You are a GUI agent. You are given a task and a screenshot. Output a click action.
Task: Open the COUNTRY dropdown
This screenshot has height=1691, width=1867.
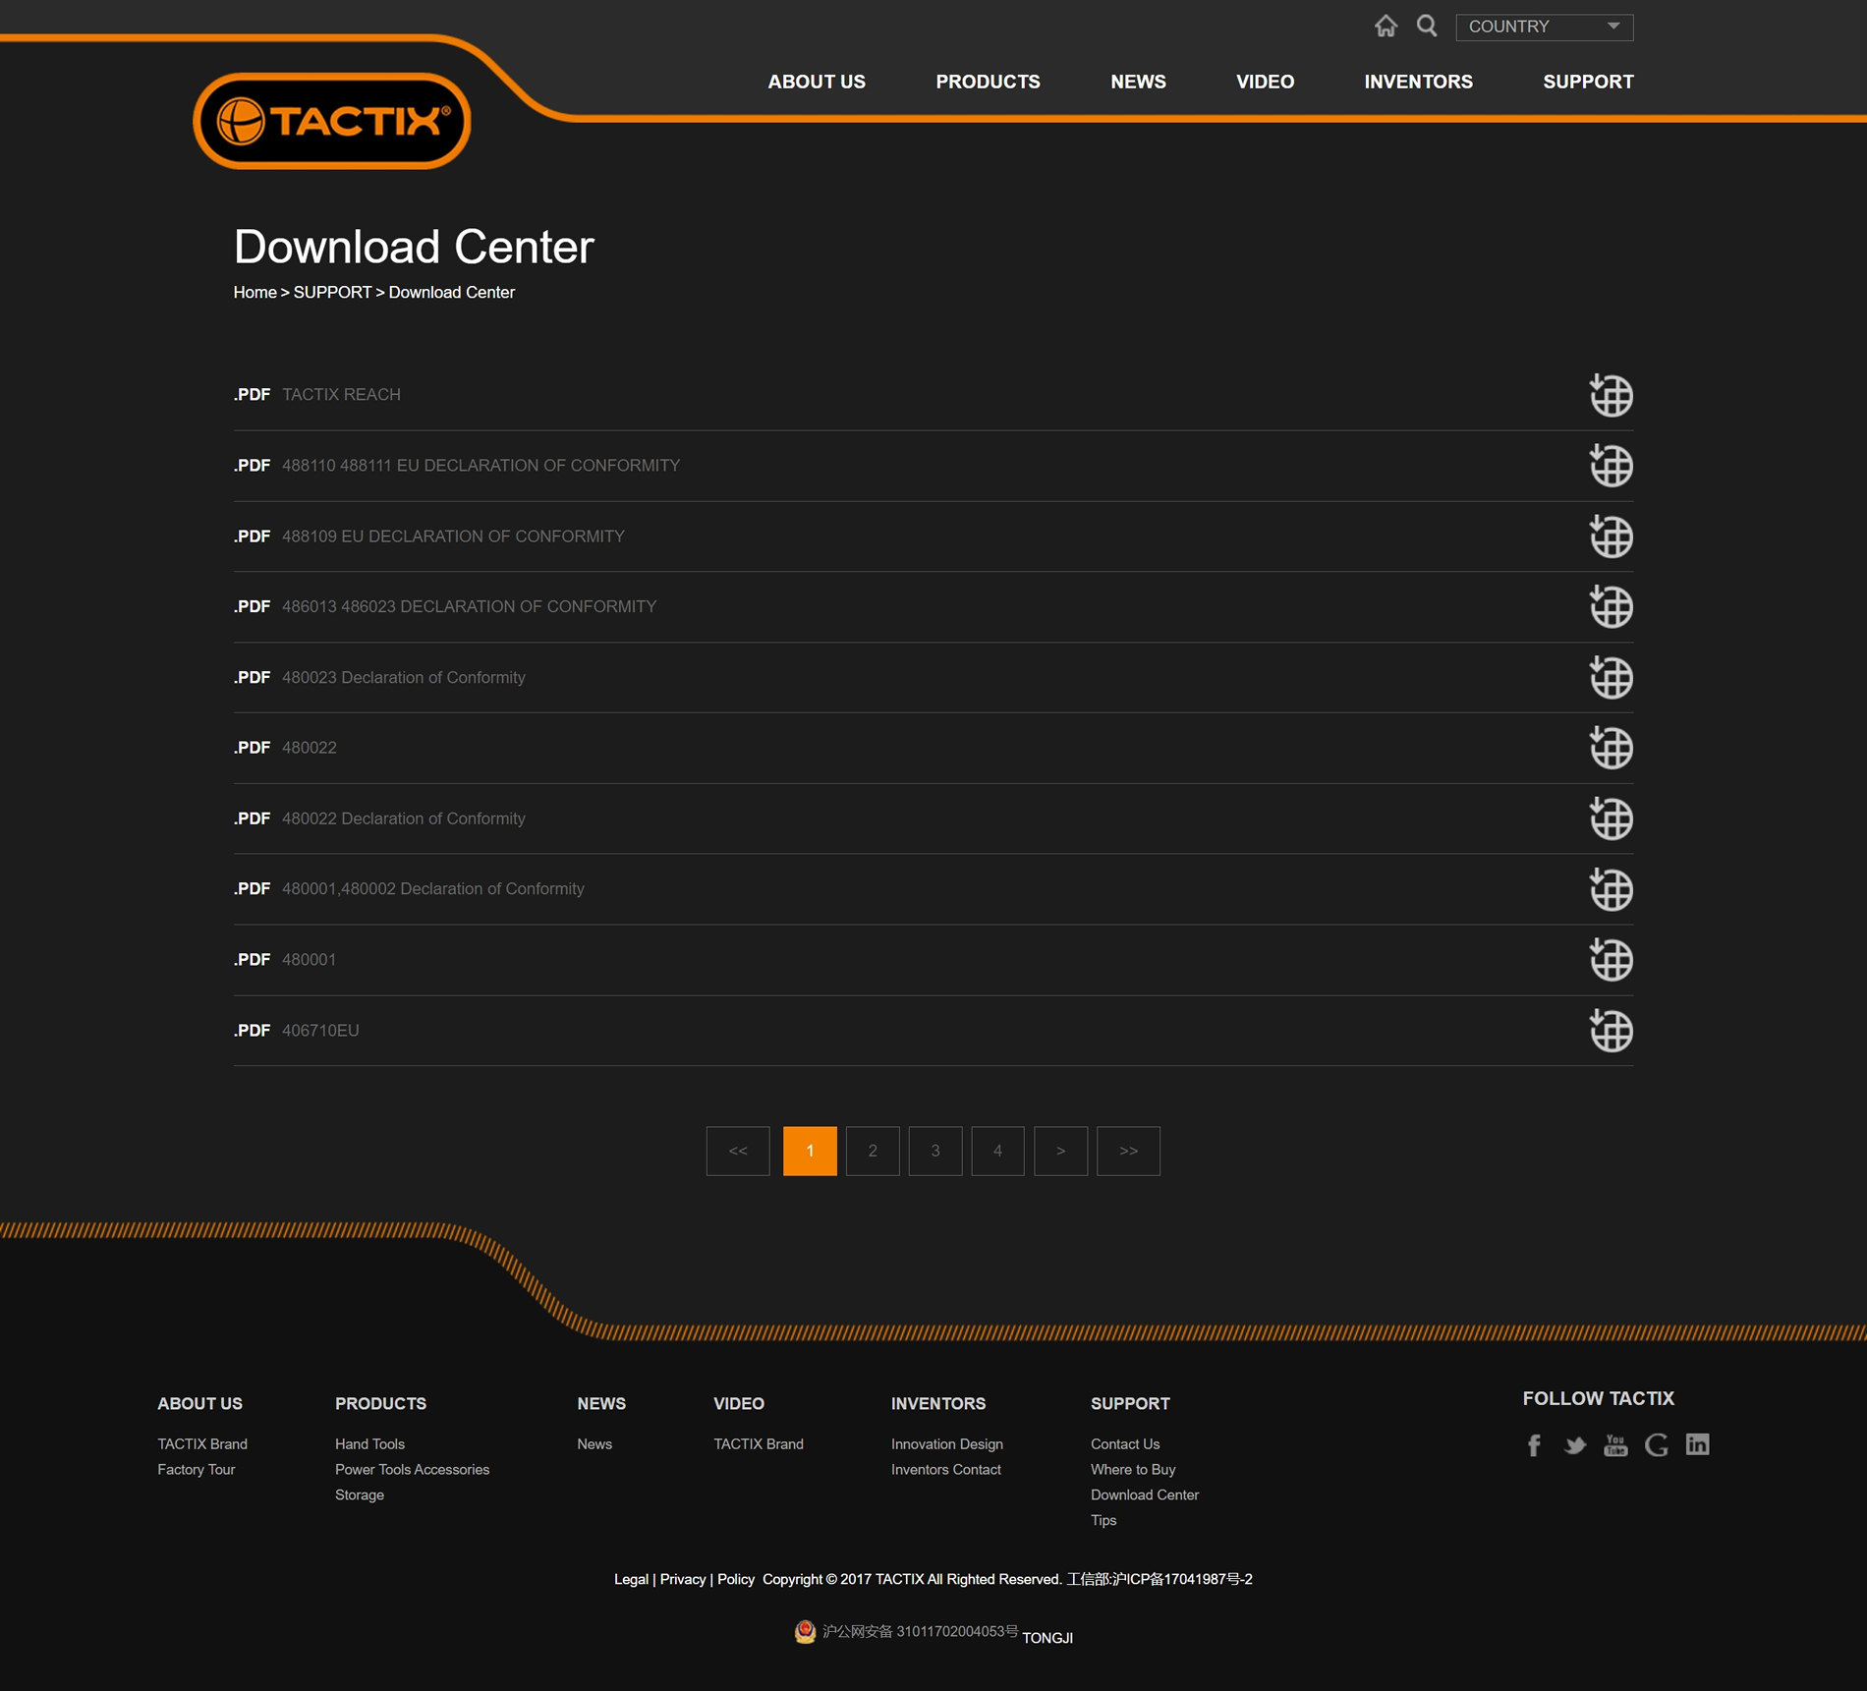coord(1544,27)
